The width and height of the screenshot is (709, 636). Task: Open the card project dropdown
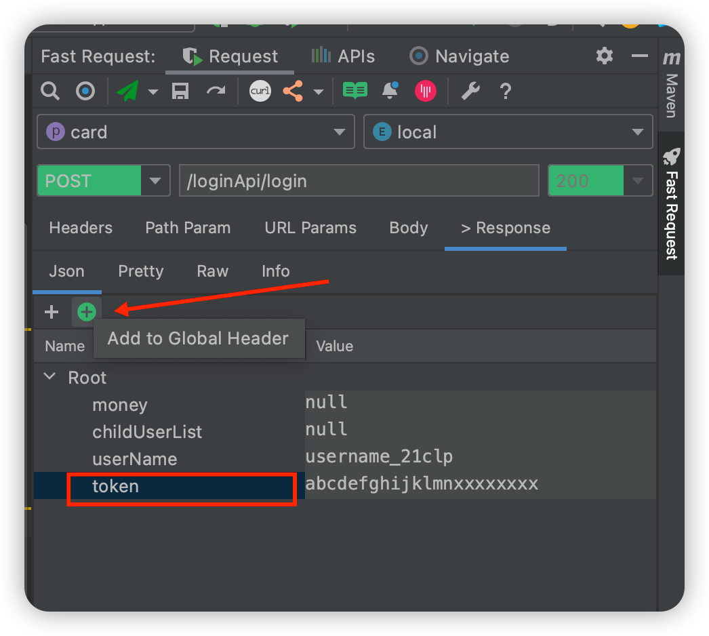click(195, 132)
